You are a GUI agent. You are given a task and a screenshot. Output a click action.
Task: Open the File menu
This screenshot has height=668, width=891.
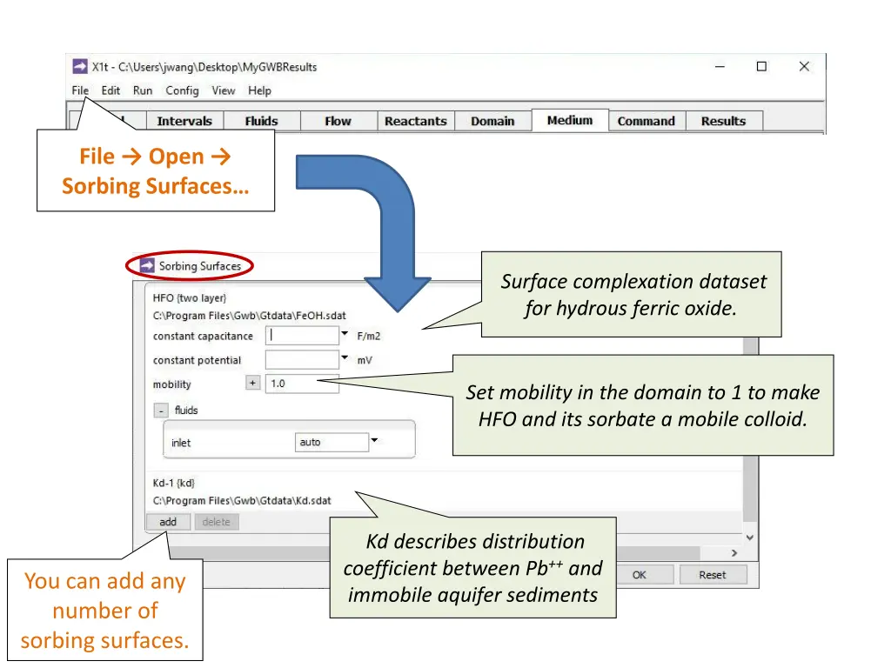coord(80,90)
